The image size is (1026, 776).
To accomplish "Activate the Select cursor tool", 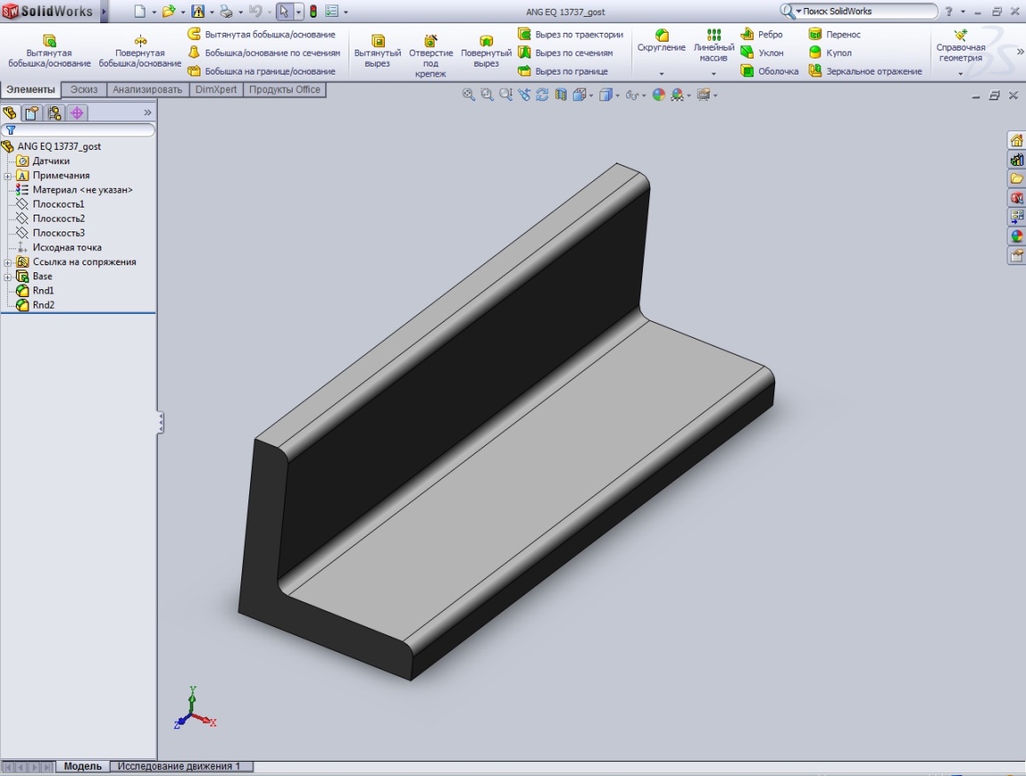I will point(284,12).
